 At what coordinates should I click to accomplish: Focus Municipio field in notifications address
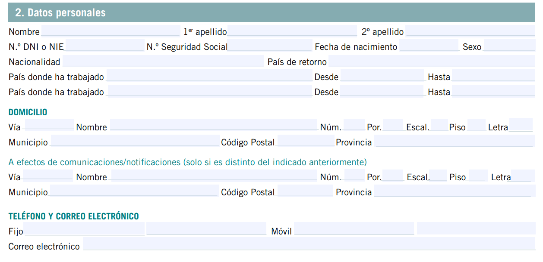(134, 191)
